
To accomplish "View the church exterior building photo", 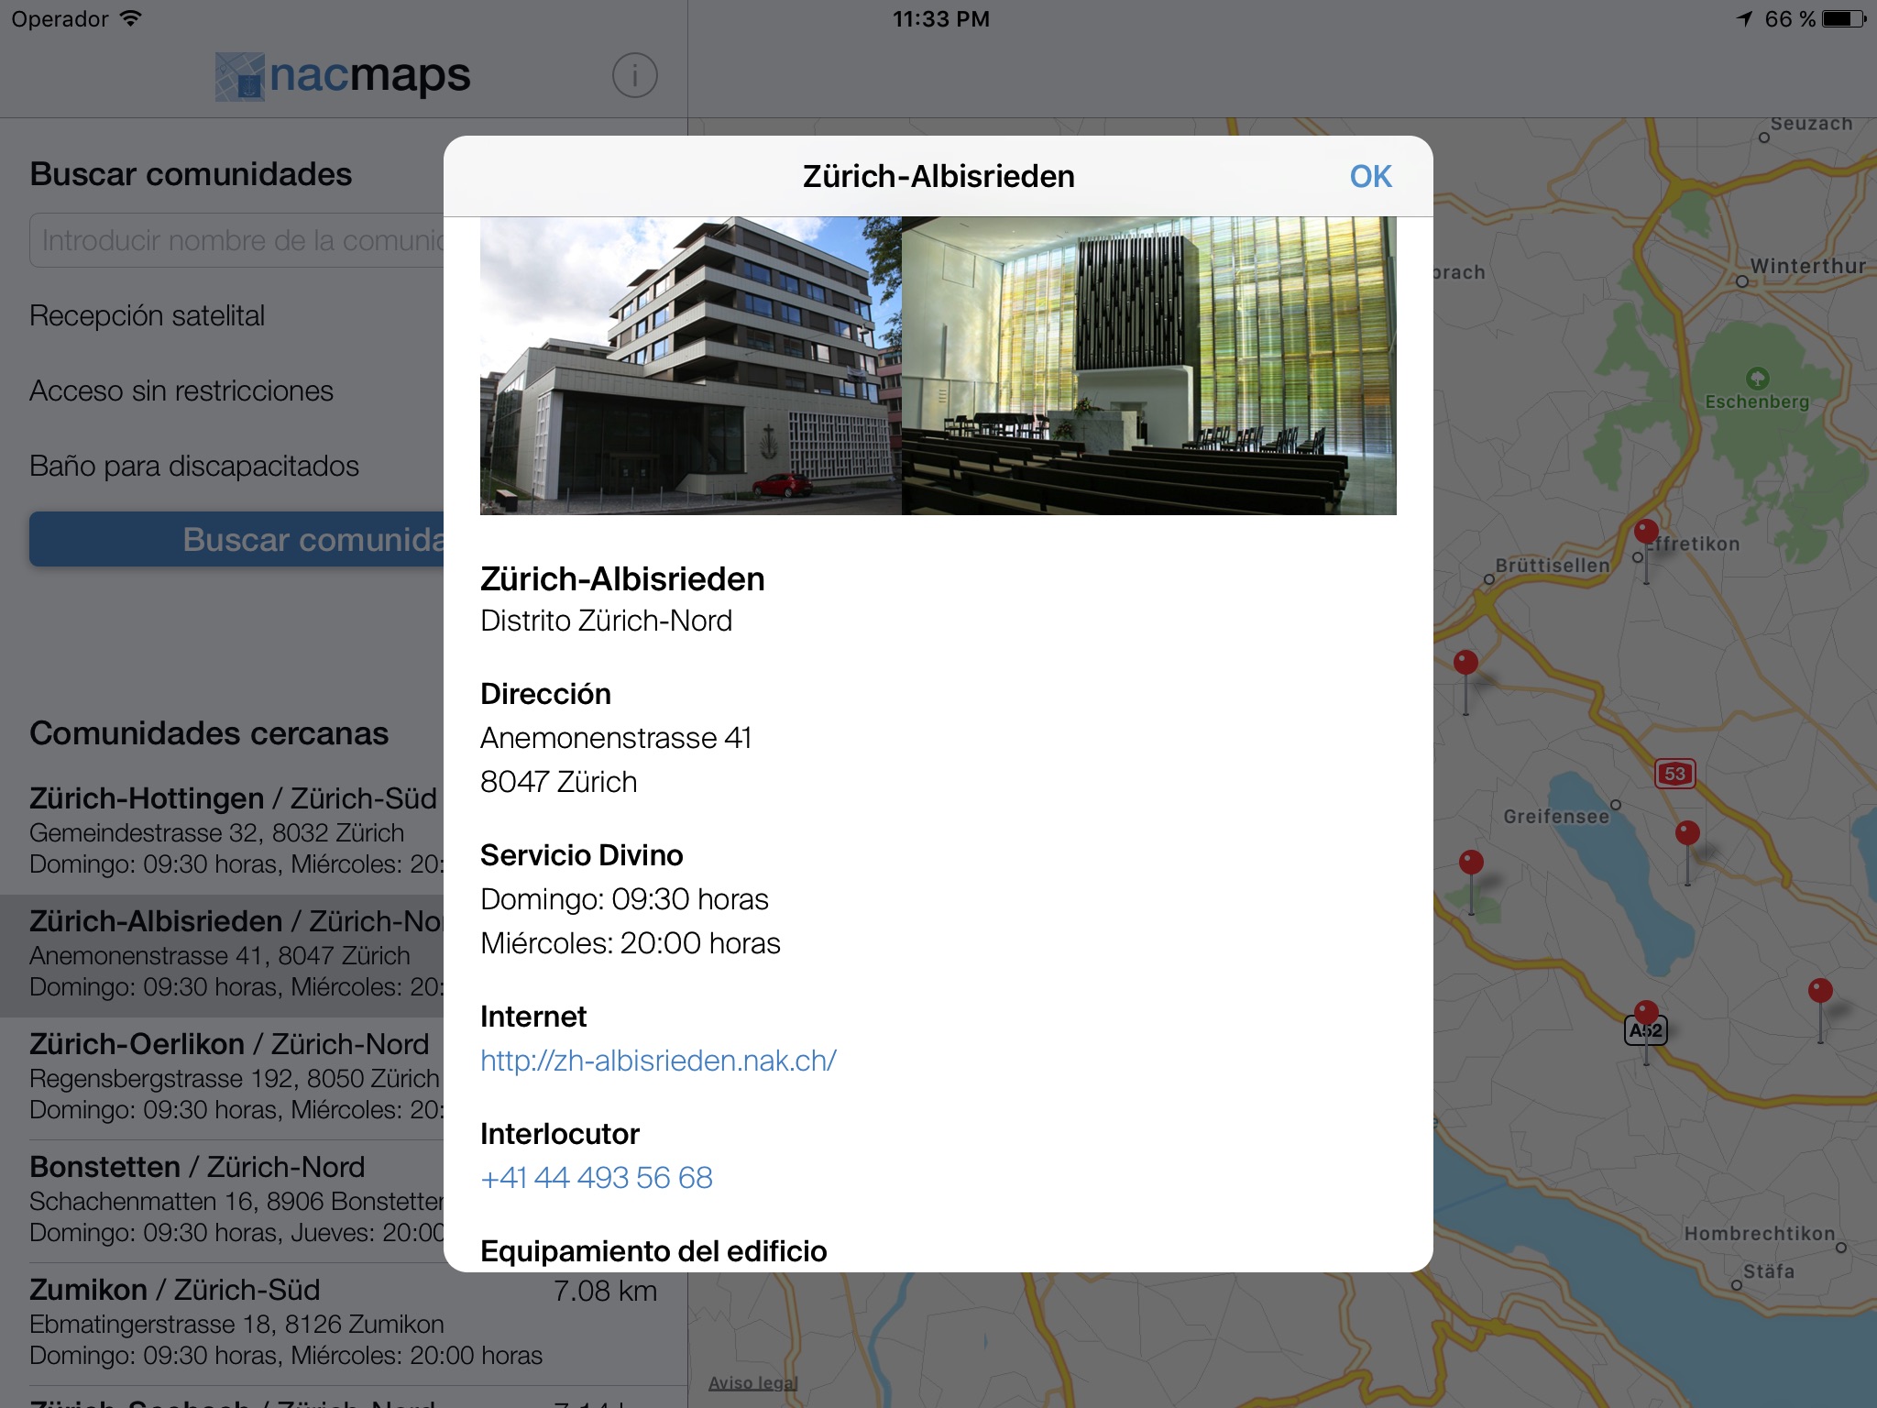I will pos(691,366).
